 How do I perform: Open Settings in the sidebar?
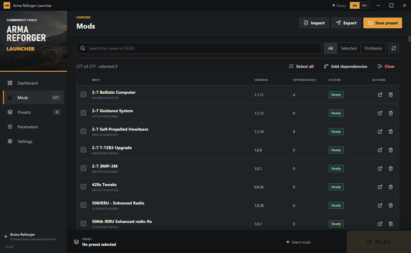pyautogui.click(x=33, y=141)
